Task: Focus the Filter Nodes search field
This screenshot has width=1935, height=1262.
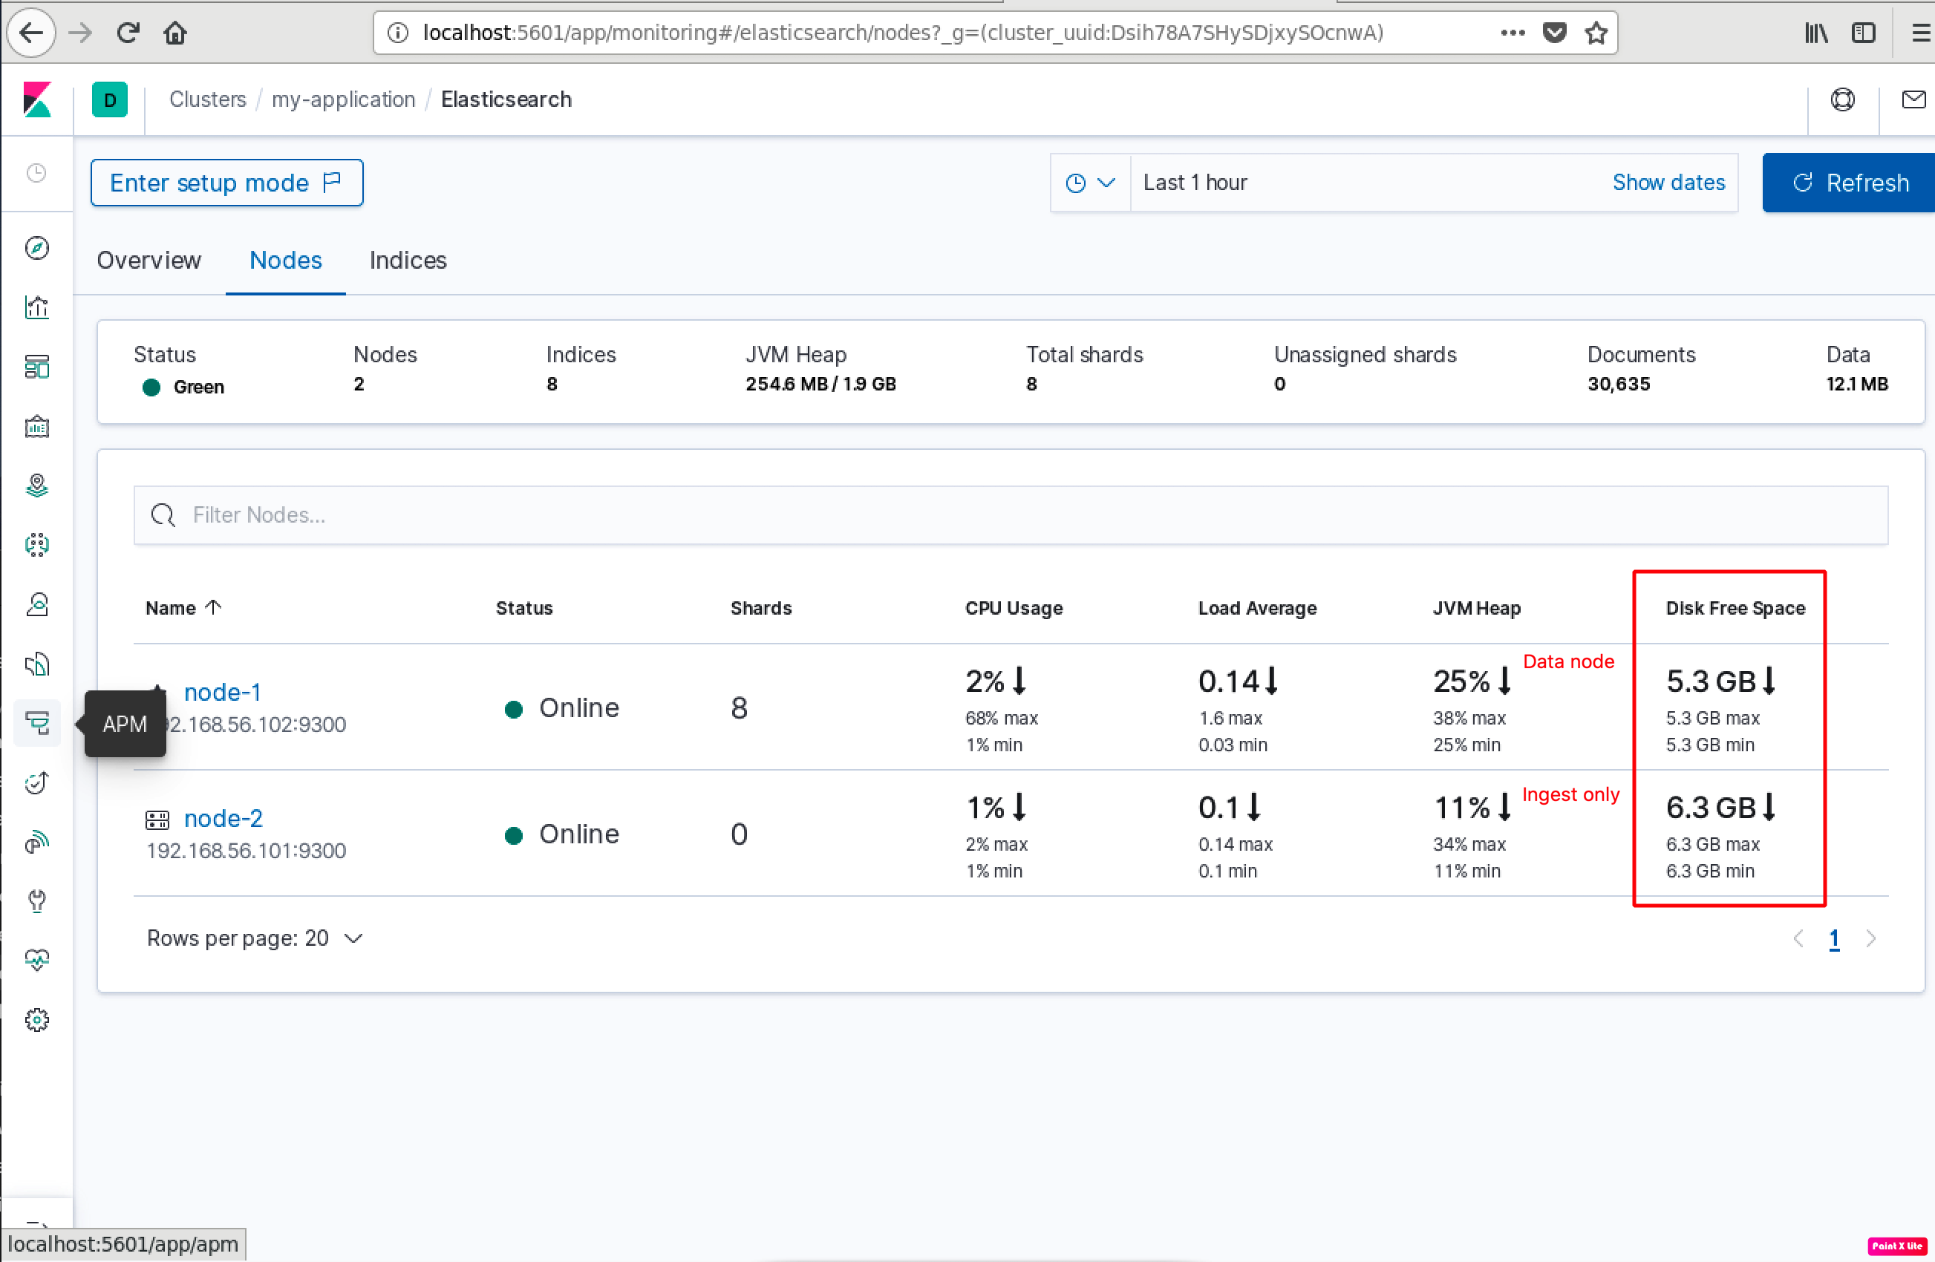Action: tap(1011, 514)
